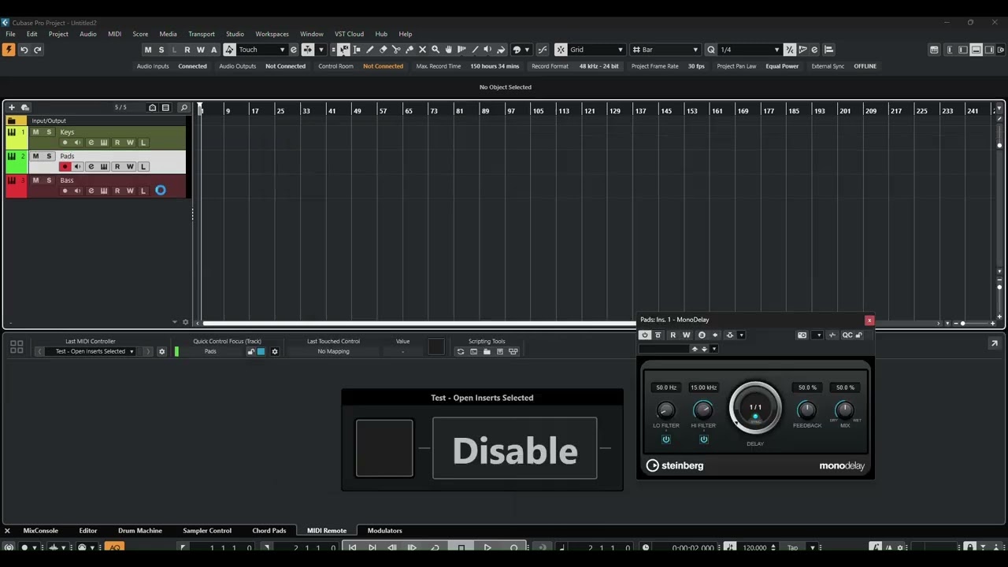Select the Range Selection tool
This screenshot has width=1008, height=567.
click(357, 50)
